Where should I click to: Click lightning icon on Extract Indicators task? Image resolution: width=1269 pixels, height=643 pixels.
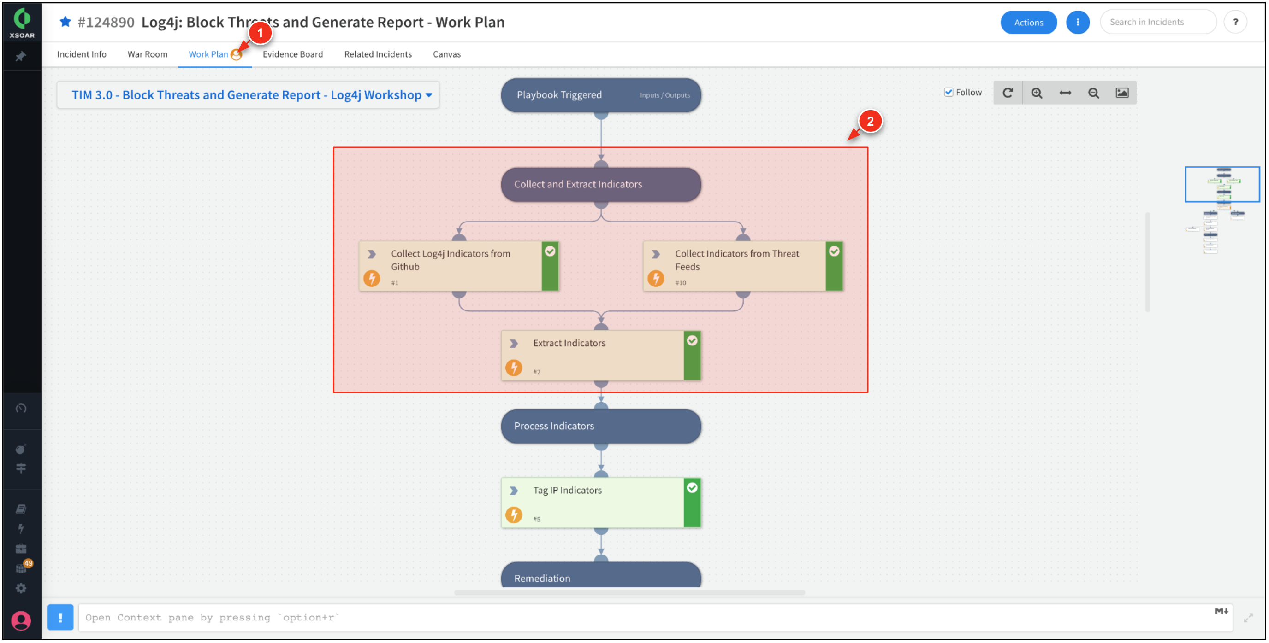514,368
